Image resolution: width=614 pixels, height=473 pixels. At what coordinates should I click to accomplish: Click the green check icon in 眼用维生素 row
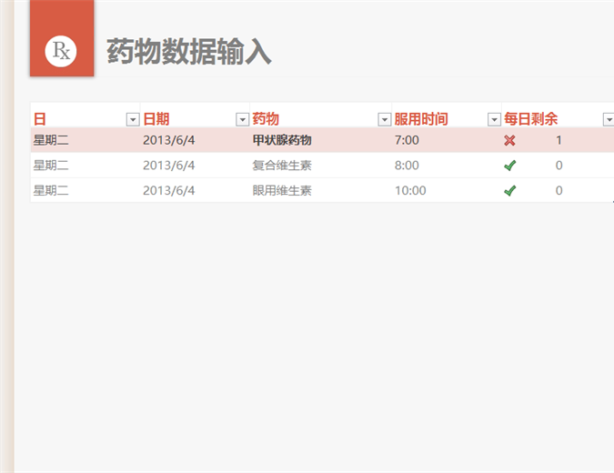[x=509, y=191]
